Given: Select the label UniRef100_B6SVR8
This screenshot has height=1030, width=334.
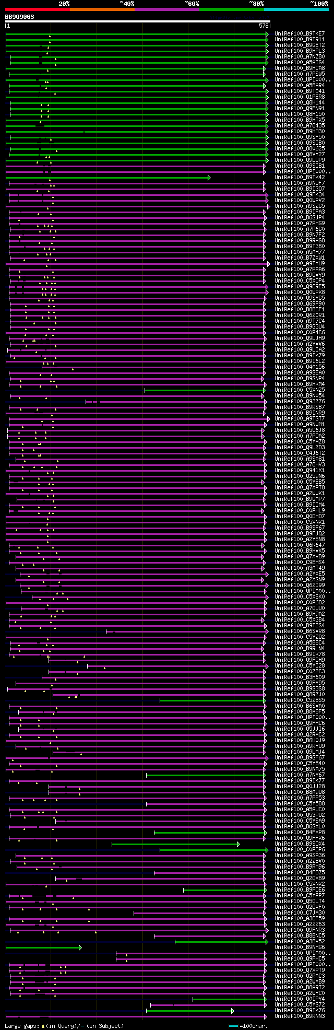Looking at the screenshot, I should (300, 631).
